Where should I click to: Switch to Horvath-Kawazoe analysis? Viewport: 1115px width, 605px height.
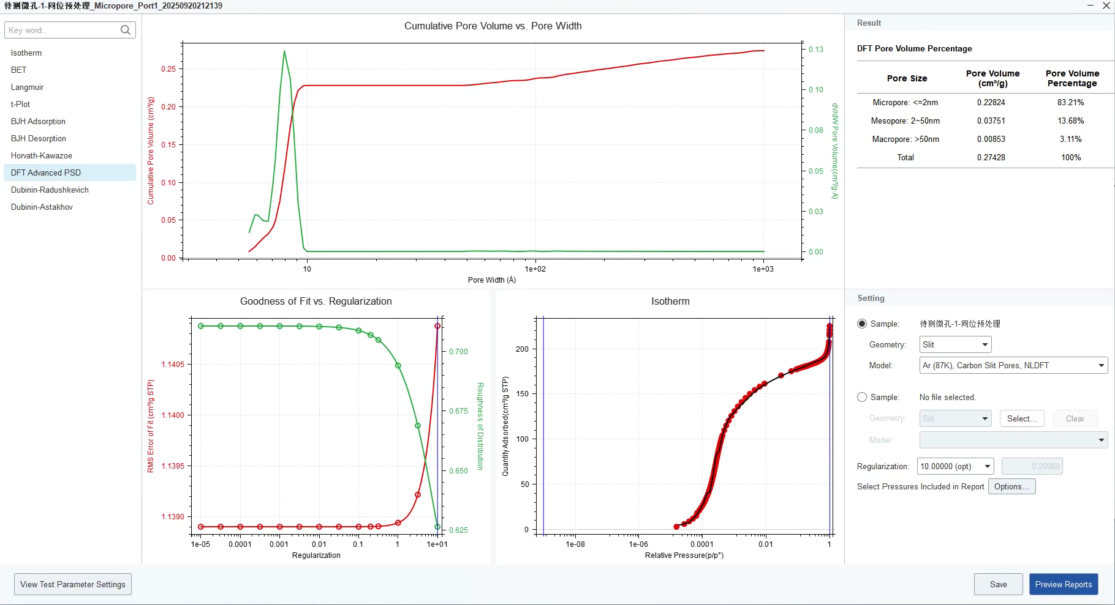tap(42, 155)
